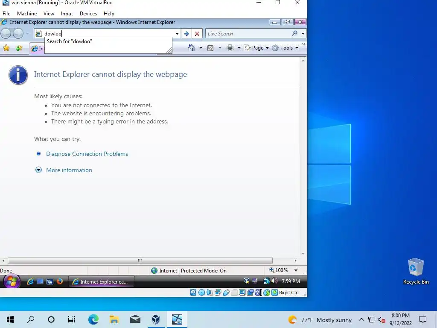Open the VirtualBox Help menu
Screen dimensions: 437x328
point(109,13)
